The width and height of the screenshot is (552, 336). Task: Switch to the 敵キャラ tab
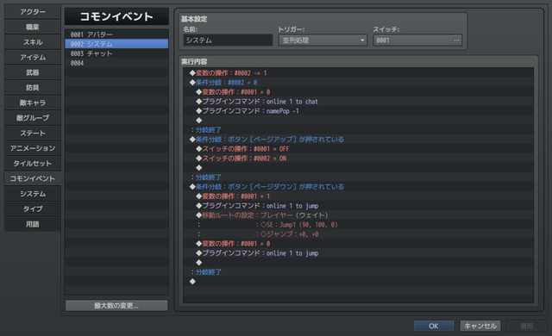[x=33, y=103]
